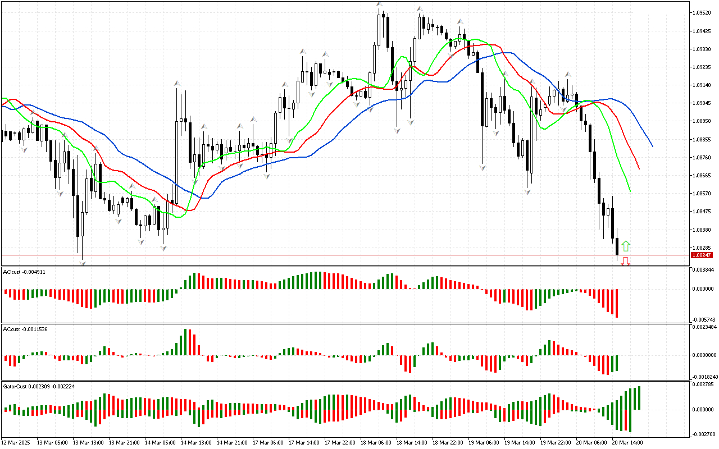
Task: Click the 20 Mar 14:00 time label
Action: click(627, 443)
